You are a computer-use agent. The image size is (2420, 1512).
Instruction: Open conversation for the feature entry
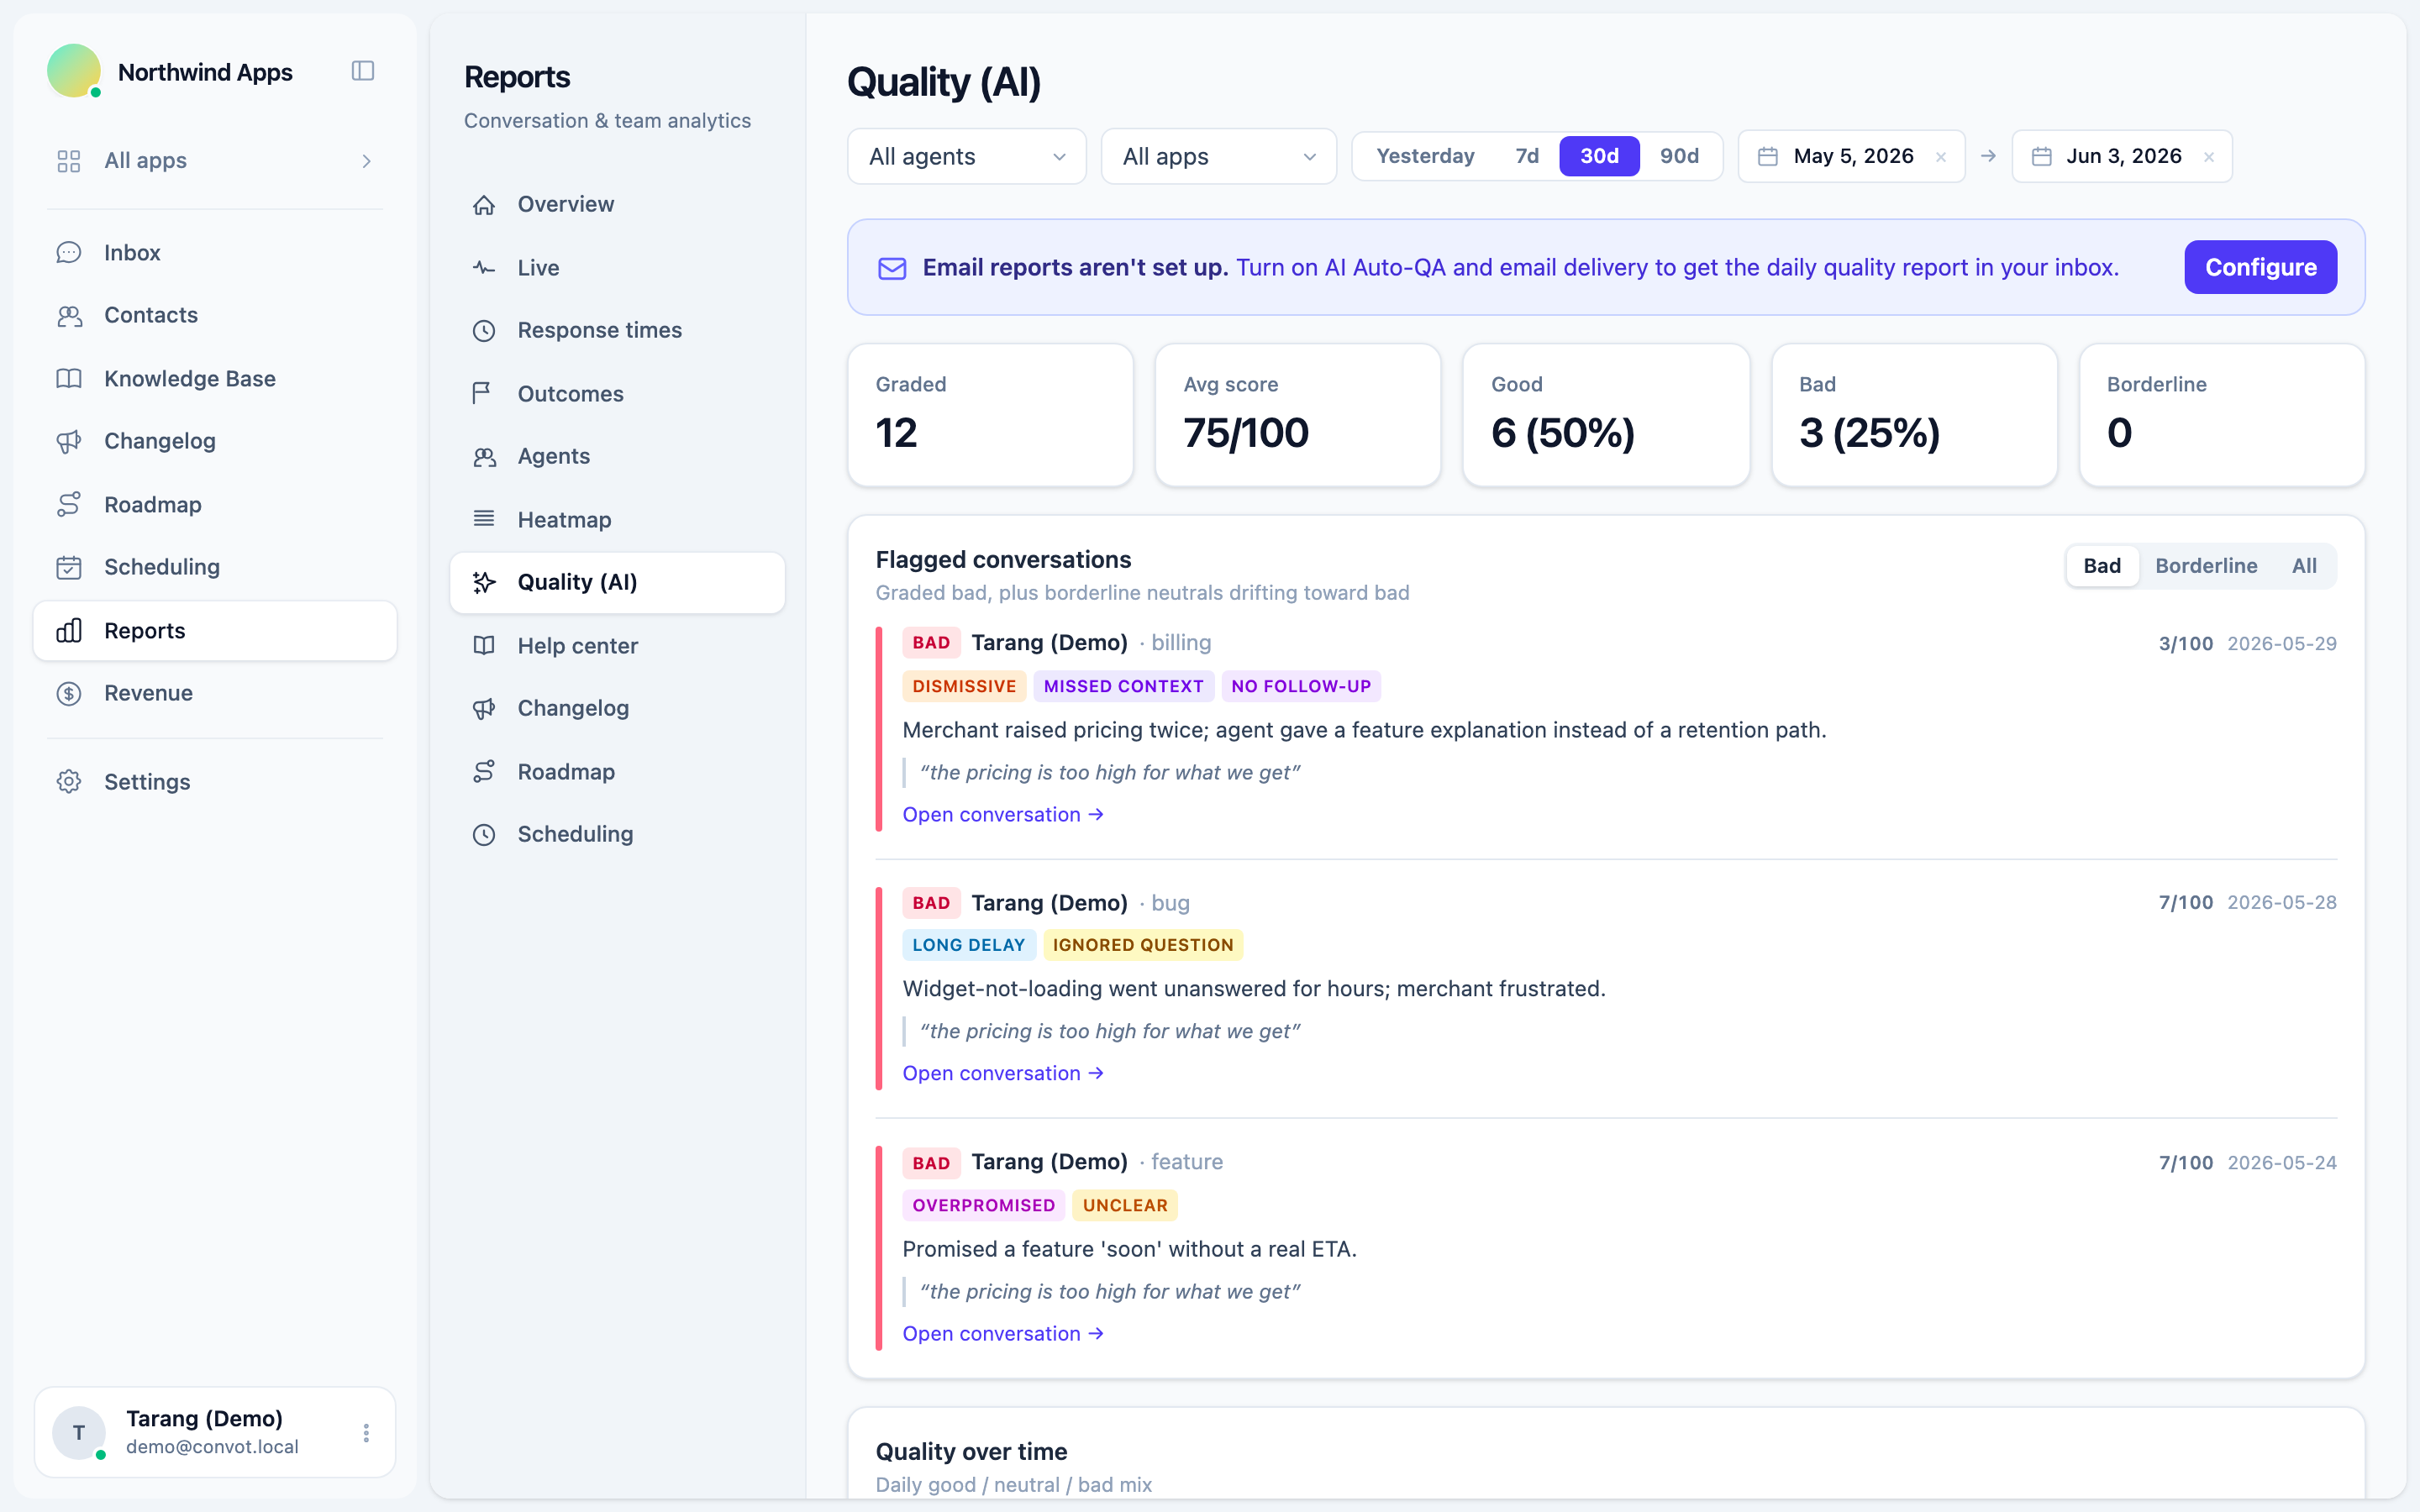pos(1003,1334)
